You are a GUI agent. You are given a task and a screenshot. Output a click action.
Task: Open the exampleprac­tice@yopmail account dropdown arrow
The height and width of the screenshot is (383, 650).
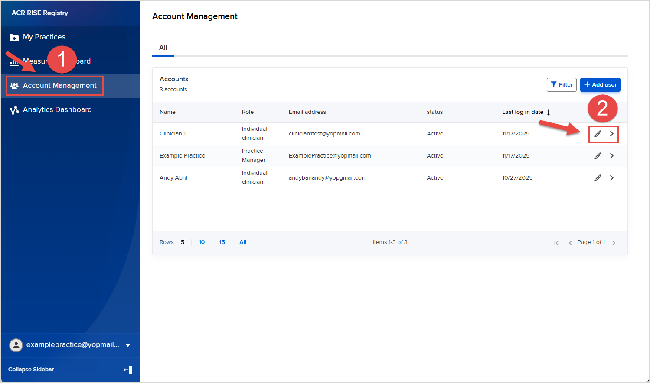click(128, 345)
